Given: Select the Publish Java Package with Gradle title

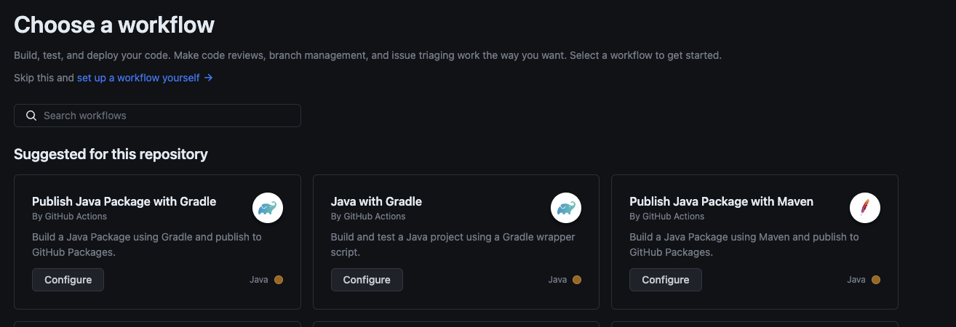Looking at the screenshot, I should coord(124,201).
